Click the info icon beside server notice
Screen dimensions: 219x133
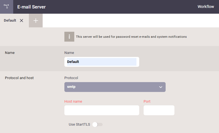(69, 37)
